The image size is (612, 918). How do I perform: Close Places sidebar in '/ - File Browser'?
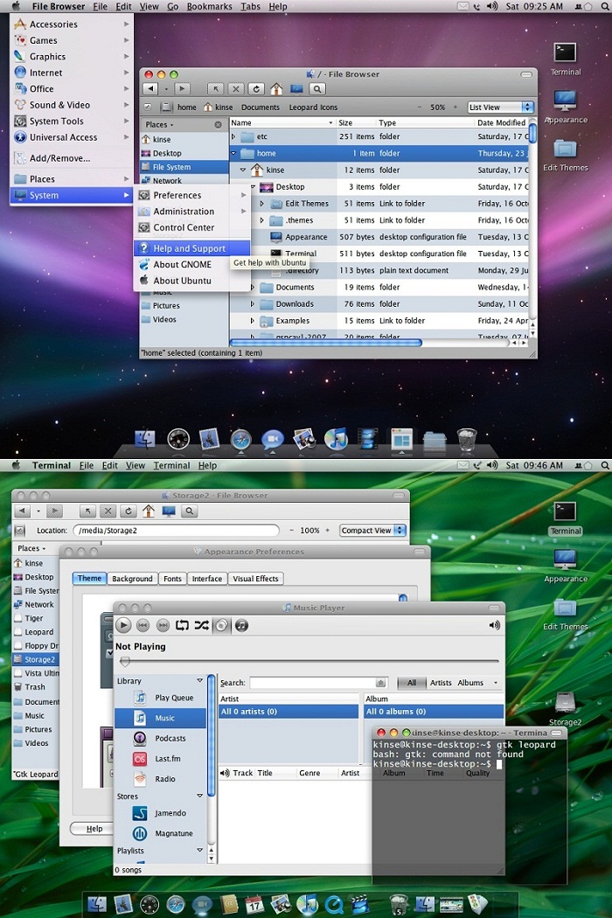pyautogui.click(x=218, y=125)
